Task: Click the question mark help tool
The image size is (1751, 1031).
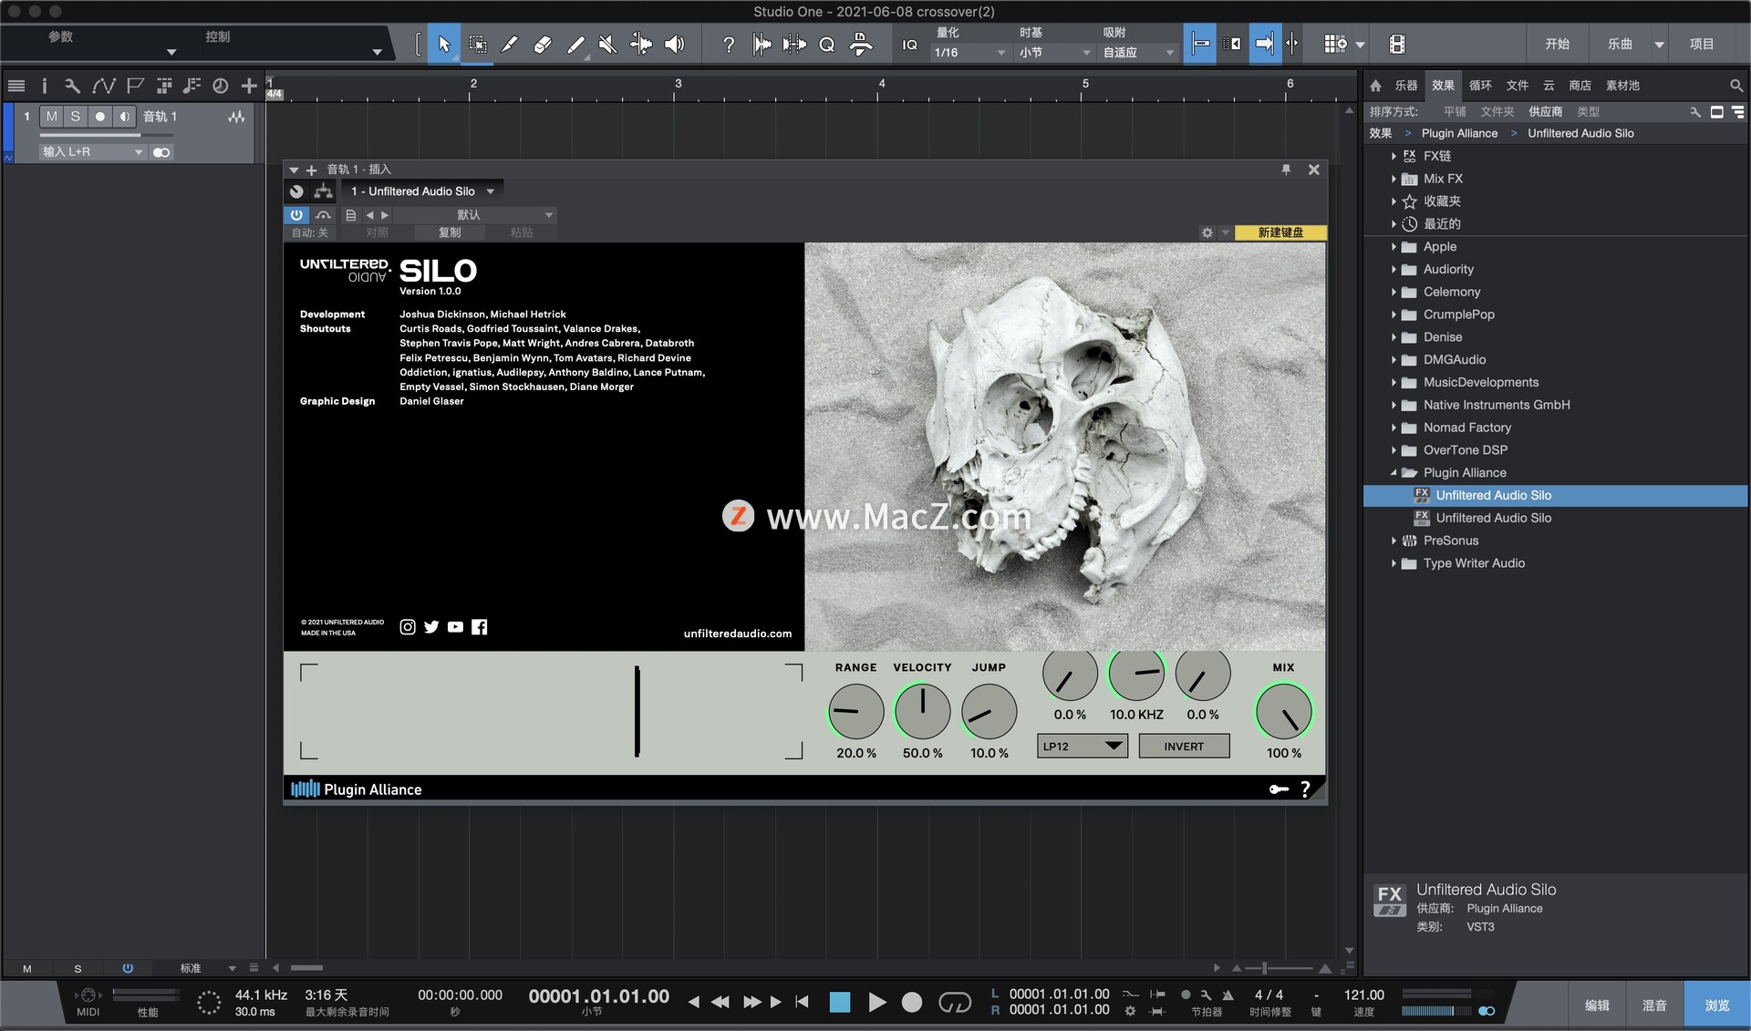Action: point(728,44)
